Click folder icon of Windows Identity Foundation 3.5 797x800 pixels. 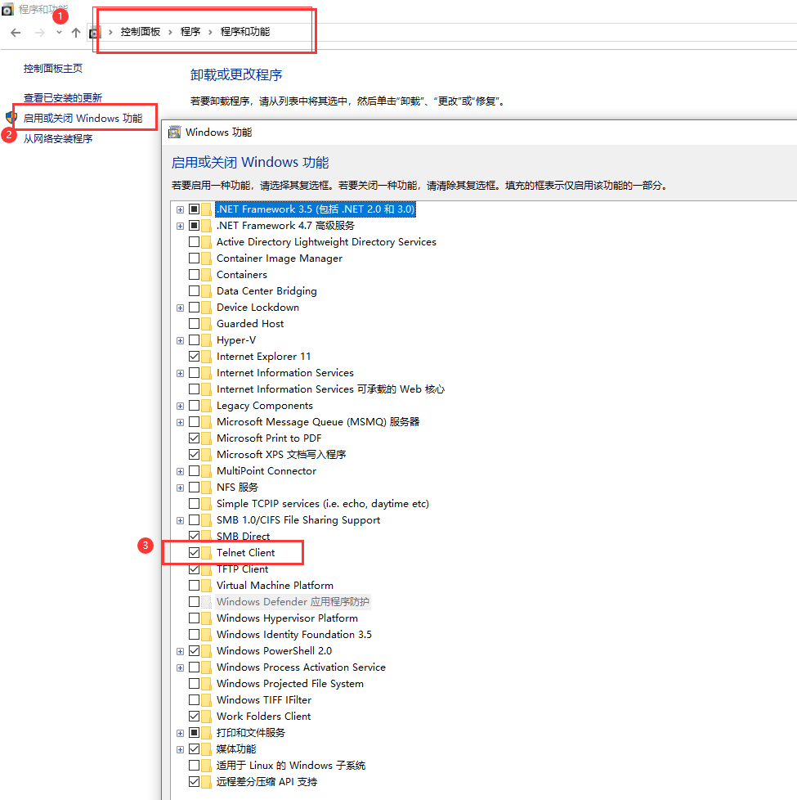coord(206,634)
